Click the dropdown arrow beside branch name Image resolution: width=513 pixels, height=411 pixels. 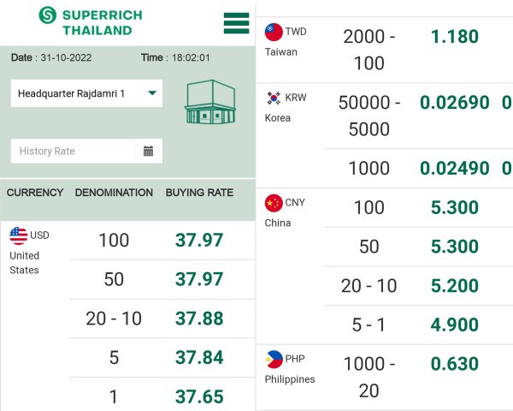pyautogui.click(x=152, y=93)
